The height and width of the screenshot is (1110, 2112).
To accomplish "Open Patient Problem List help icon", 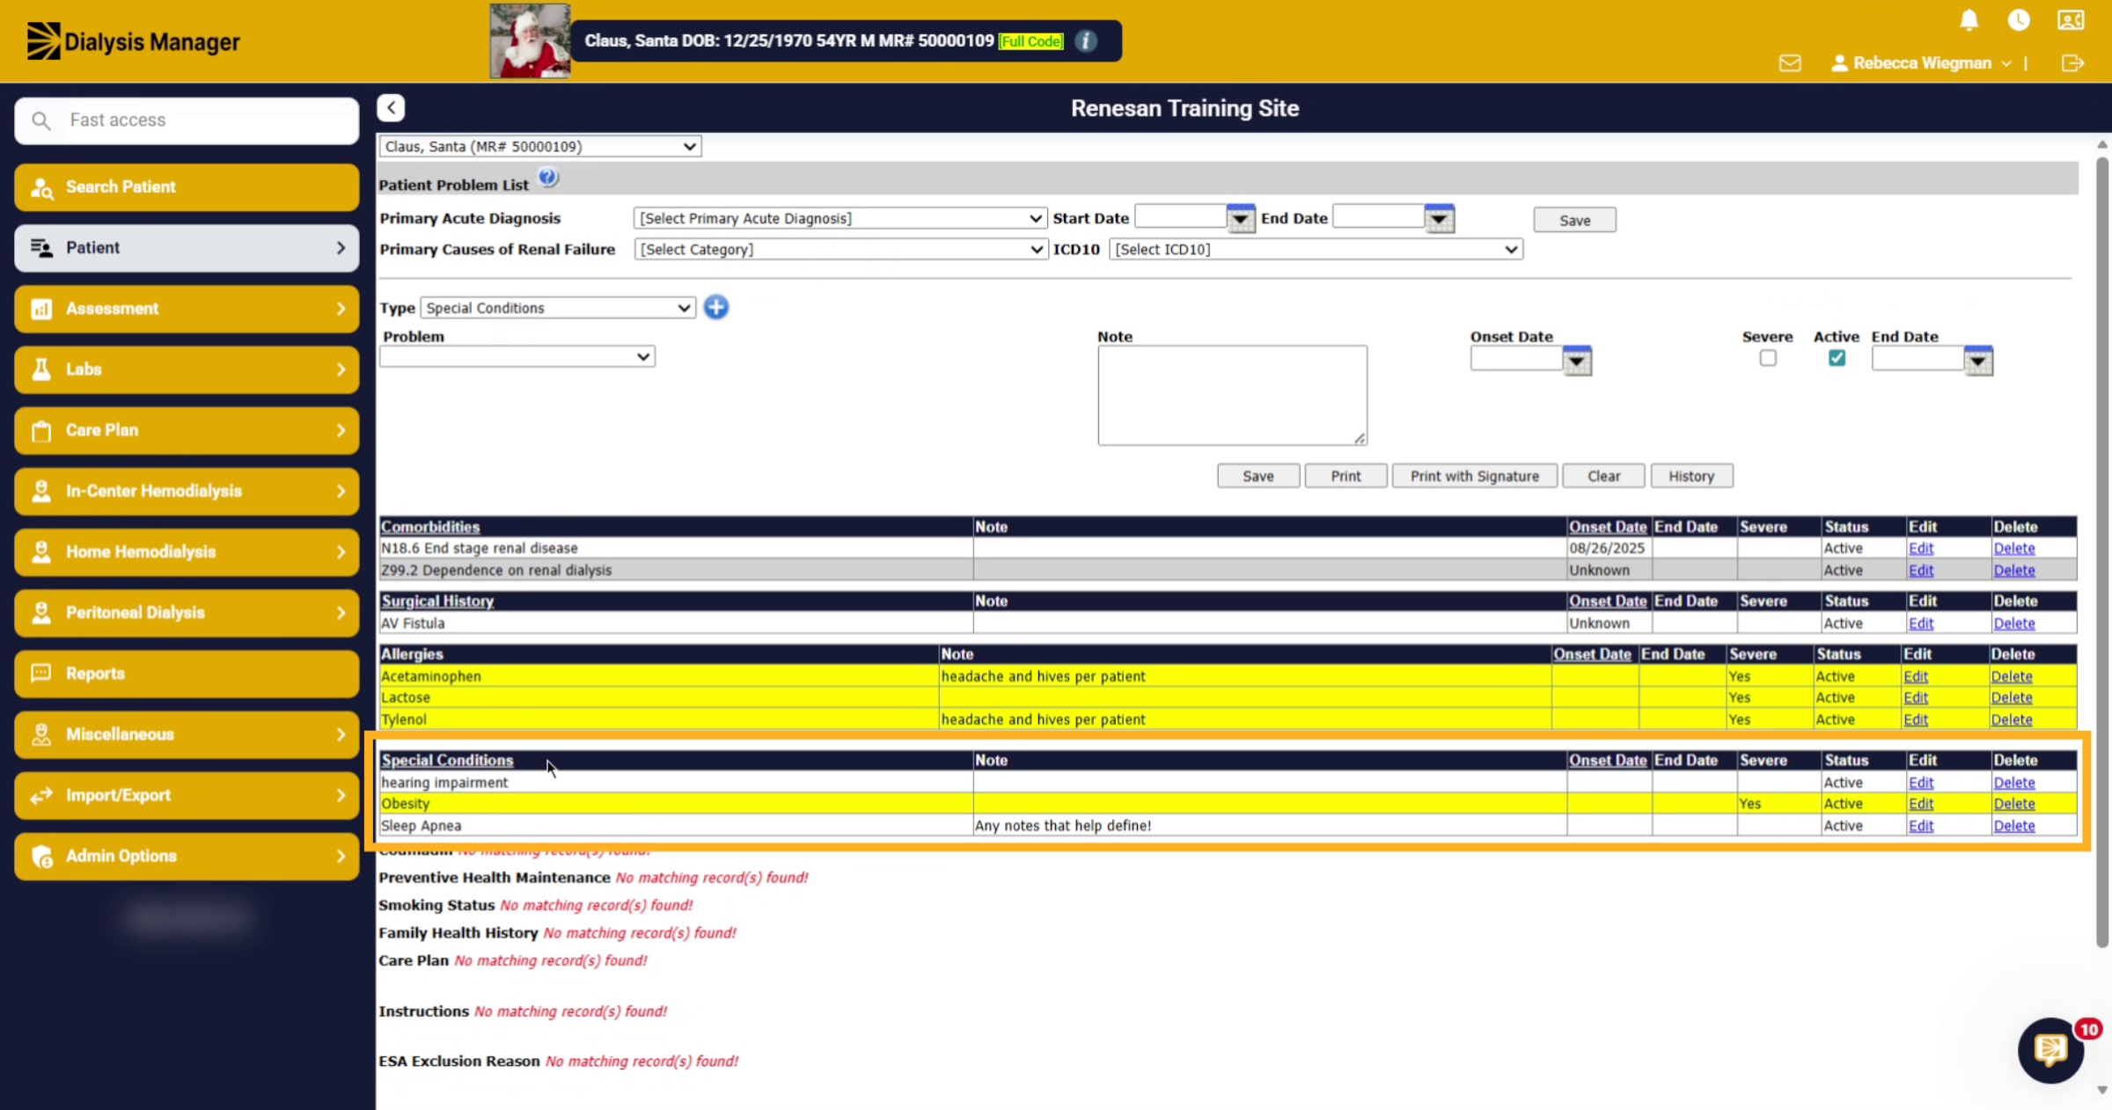I will [547, 179].
